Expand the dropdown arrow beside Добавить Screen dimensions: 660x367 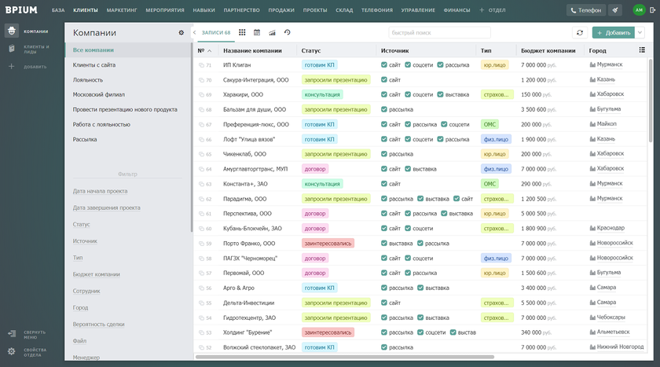pos(640,33)
